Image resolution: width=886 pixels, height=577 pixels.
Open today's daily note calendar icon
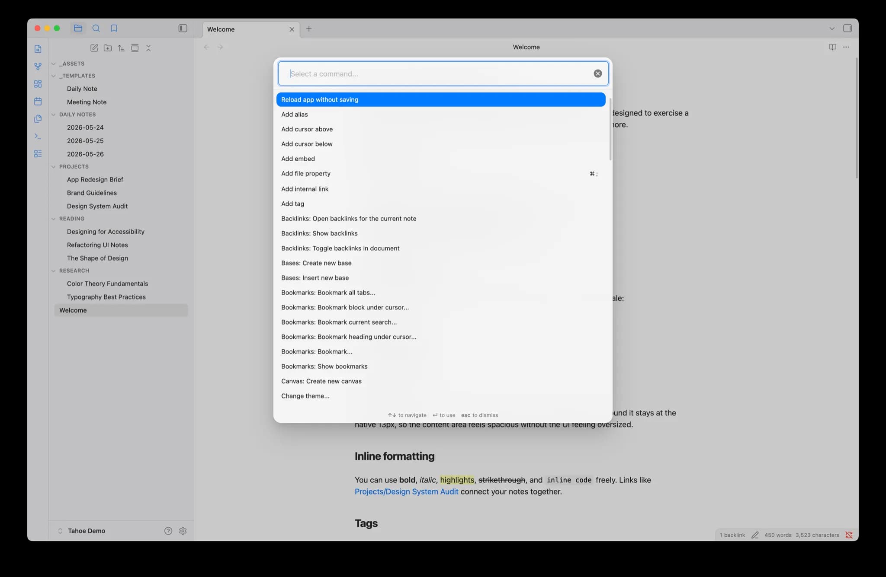(38, 102)
